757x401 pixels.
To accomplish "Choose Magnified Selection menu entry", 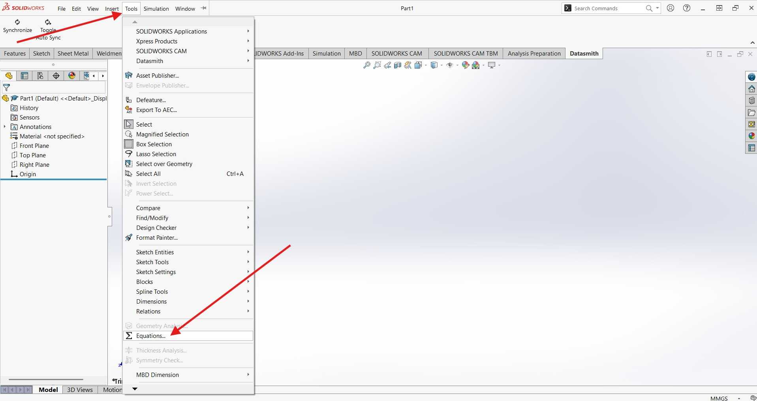I will 188,134.
